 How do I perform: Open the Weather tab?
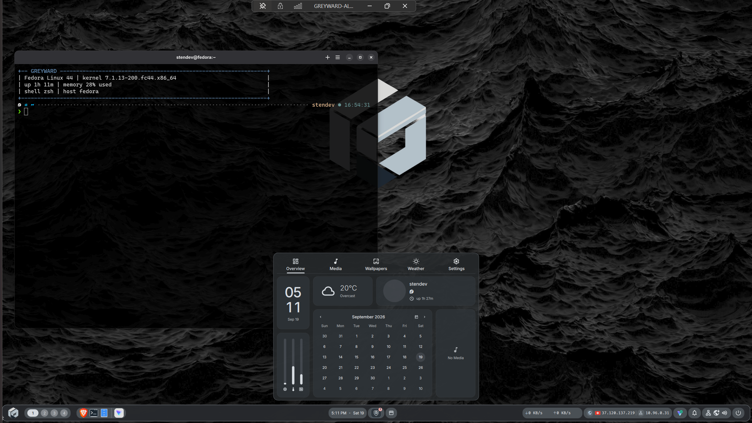[x=416, y=265]
